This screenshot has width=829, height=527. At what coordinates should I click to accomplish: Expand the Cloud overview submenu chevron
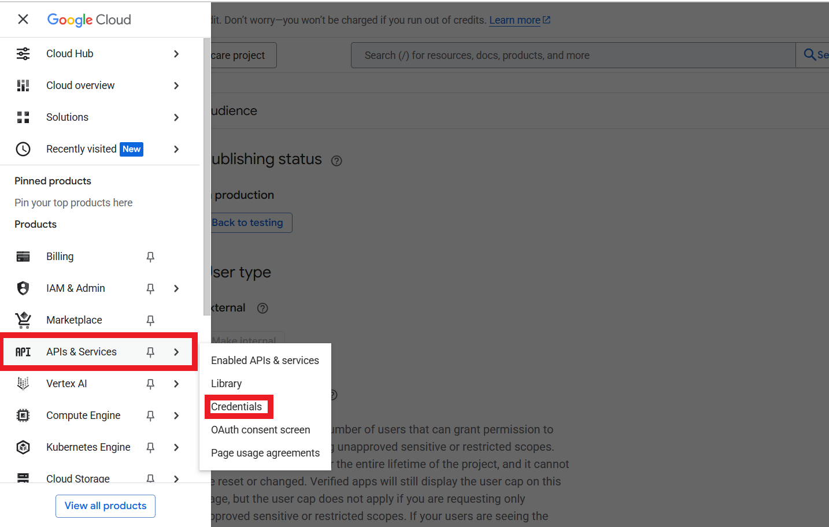click(176, 86)
